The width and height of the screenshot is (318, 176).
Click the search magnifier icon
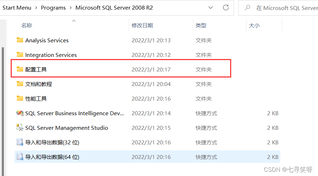[x=247, y=8]
